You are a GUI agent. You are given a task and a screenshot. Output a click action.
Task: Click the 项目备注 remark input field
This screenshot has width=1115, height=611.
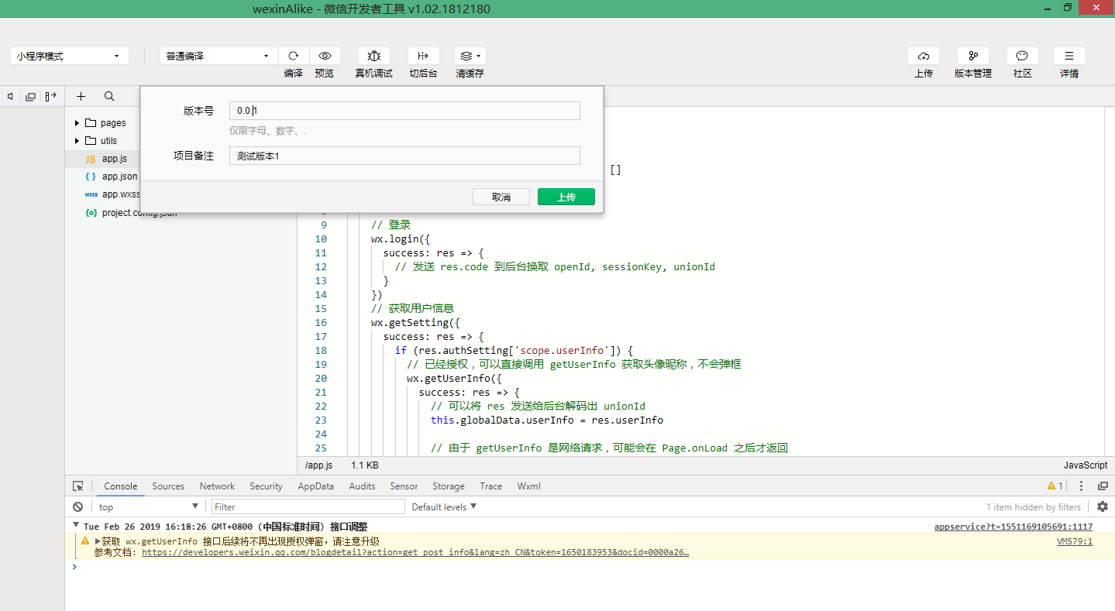(x=404, y=156)
